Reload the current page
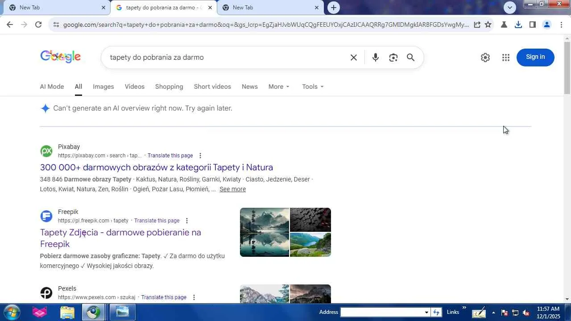Screen dimensions: 571x321 pyautogui.click(x=38, y=25)
